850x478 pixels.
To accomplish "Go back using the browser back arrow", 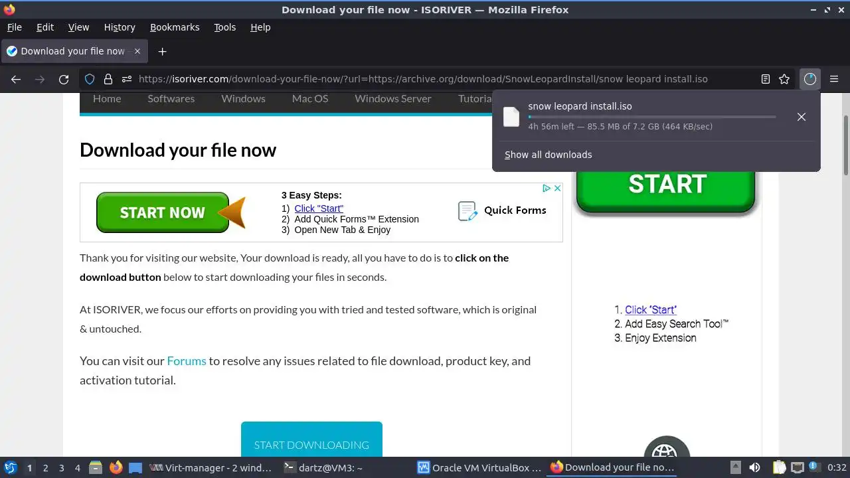I will [16, 79].
